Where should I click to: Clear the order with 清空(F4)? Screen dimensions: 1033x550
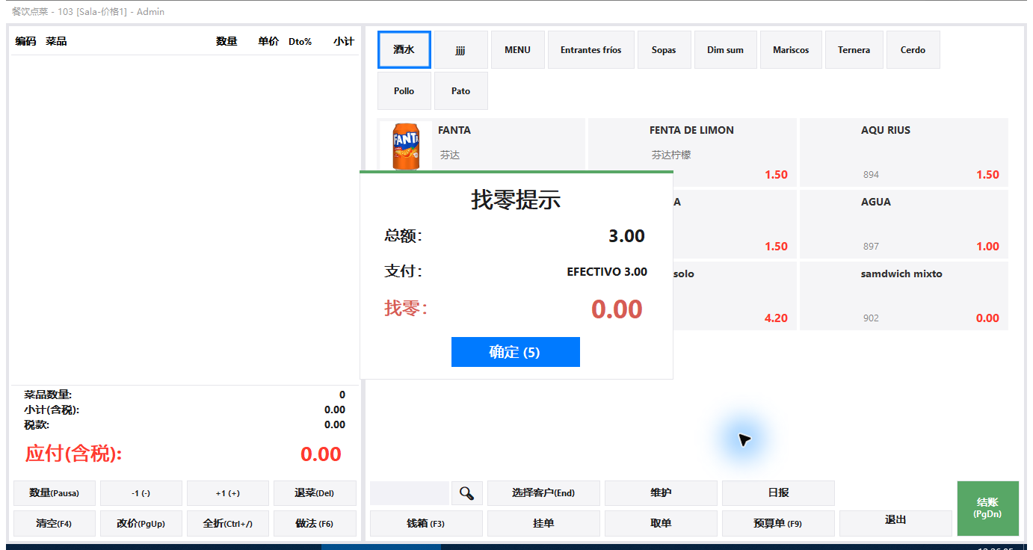(x=54, y=524)
